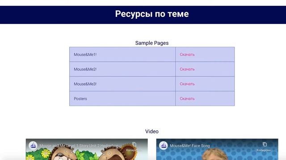Open channel avatar on Face Song video
This screenshot has height=160, width=286.
point(163,145)
